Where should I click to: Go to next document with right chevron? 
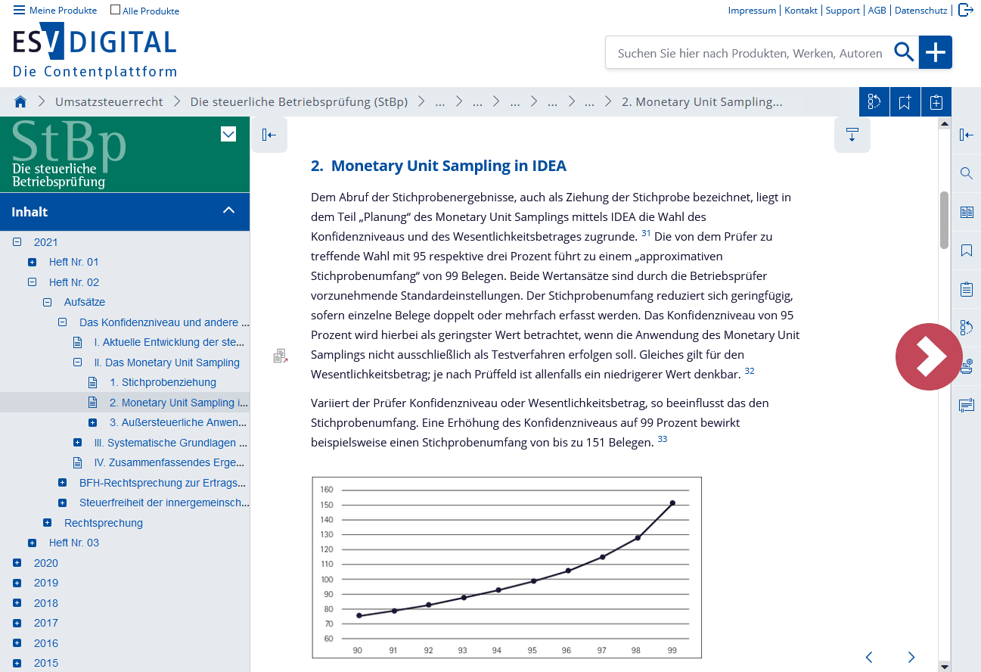pos(911,657)
